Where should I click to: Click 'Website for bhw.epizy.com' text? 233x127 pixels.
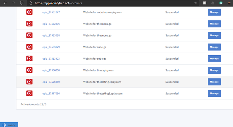[x=99, y=70]
